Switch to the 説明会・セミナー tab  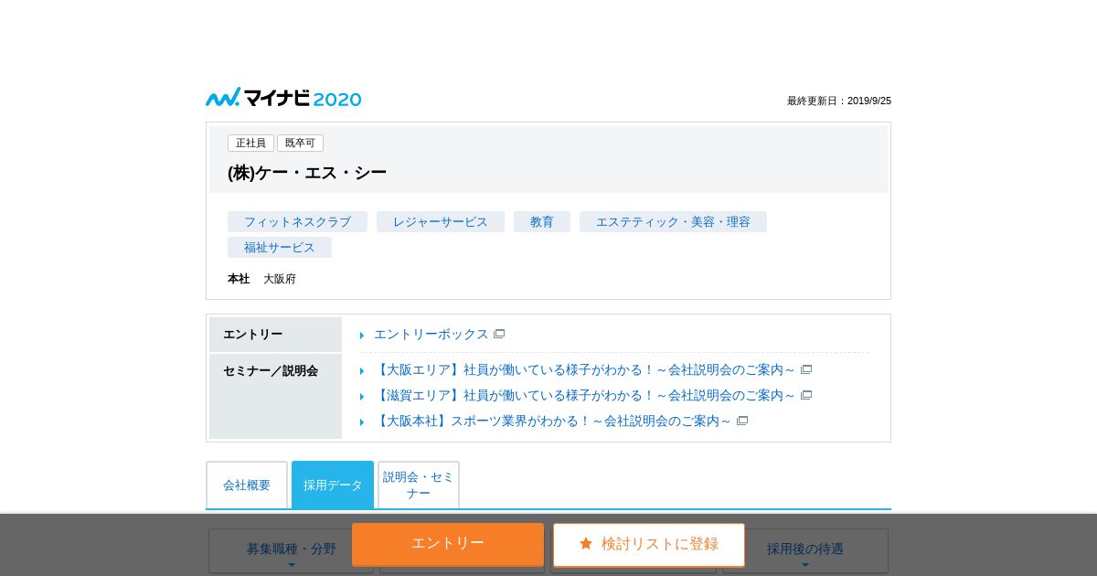click(x=419, y=485)
